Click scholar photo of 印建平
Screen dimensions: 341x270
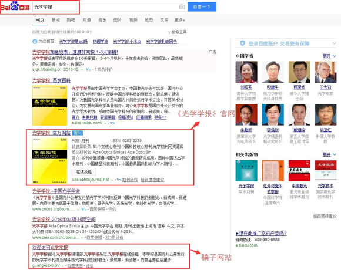click(273, 72)
